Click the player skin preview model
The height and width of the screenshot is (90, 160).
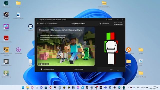(111, 48)
